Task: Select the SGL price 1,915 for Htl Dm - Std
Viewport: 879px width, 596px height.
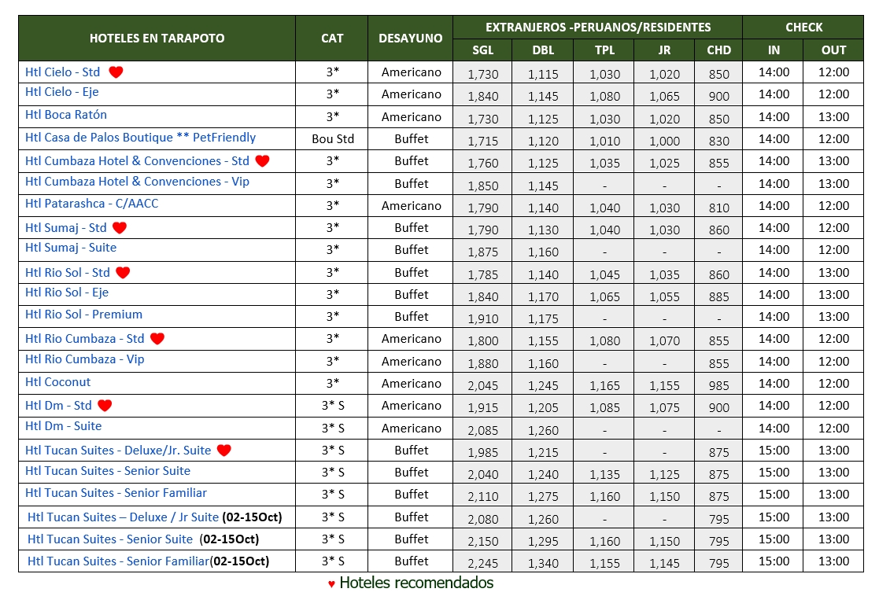Action: click(483, 408)
